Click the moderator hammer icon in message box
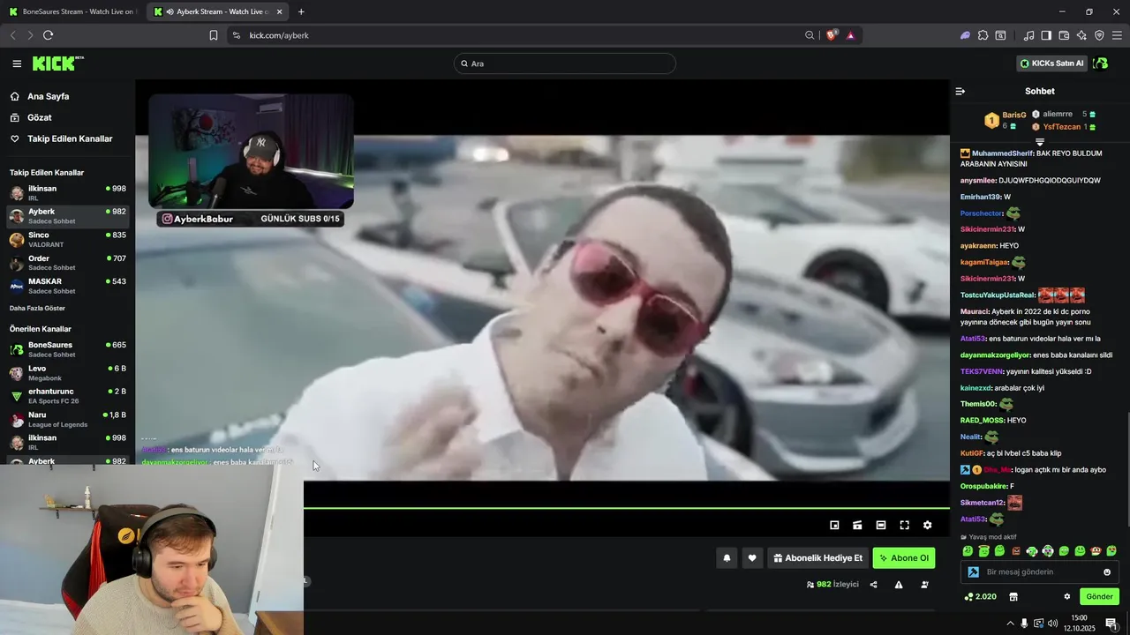This screenshot has width=1130, height=635. click(973, 572)
